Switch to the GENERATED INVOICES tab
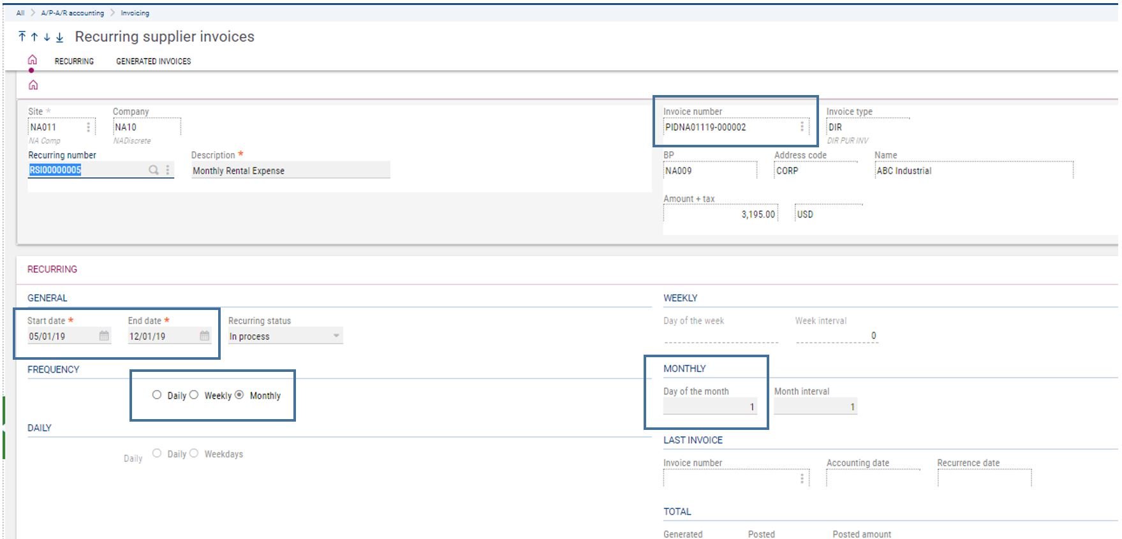1122x539 pixels. (153, 61)
